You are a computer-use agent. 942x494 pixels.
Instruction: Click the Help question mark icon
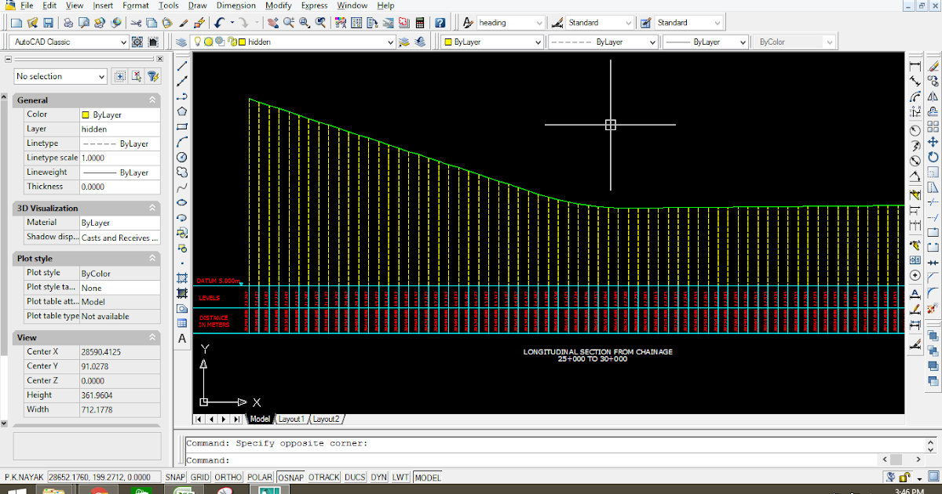[x=440, y=23]
